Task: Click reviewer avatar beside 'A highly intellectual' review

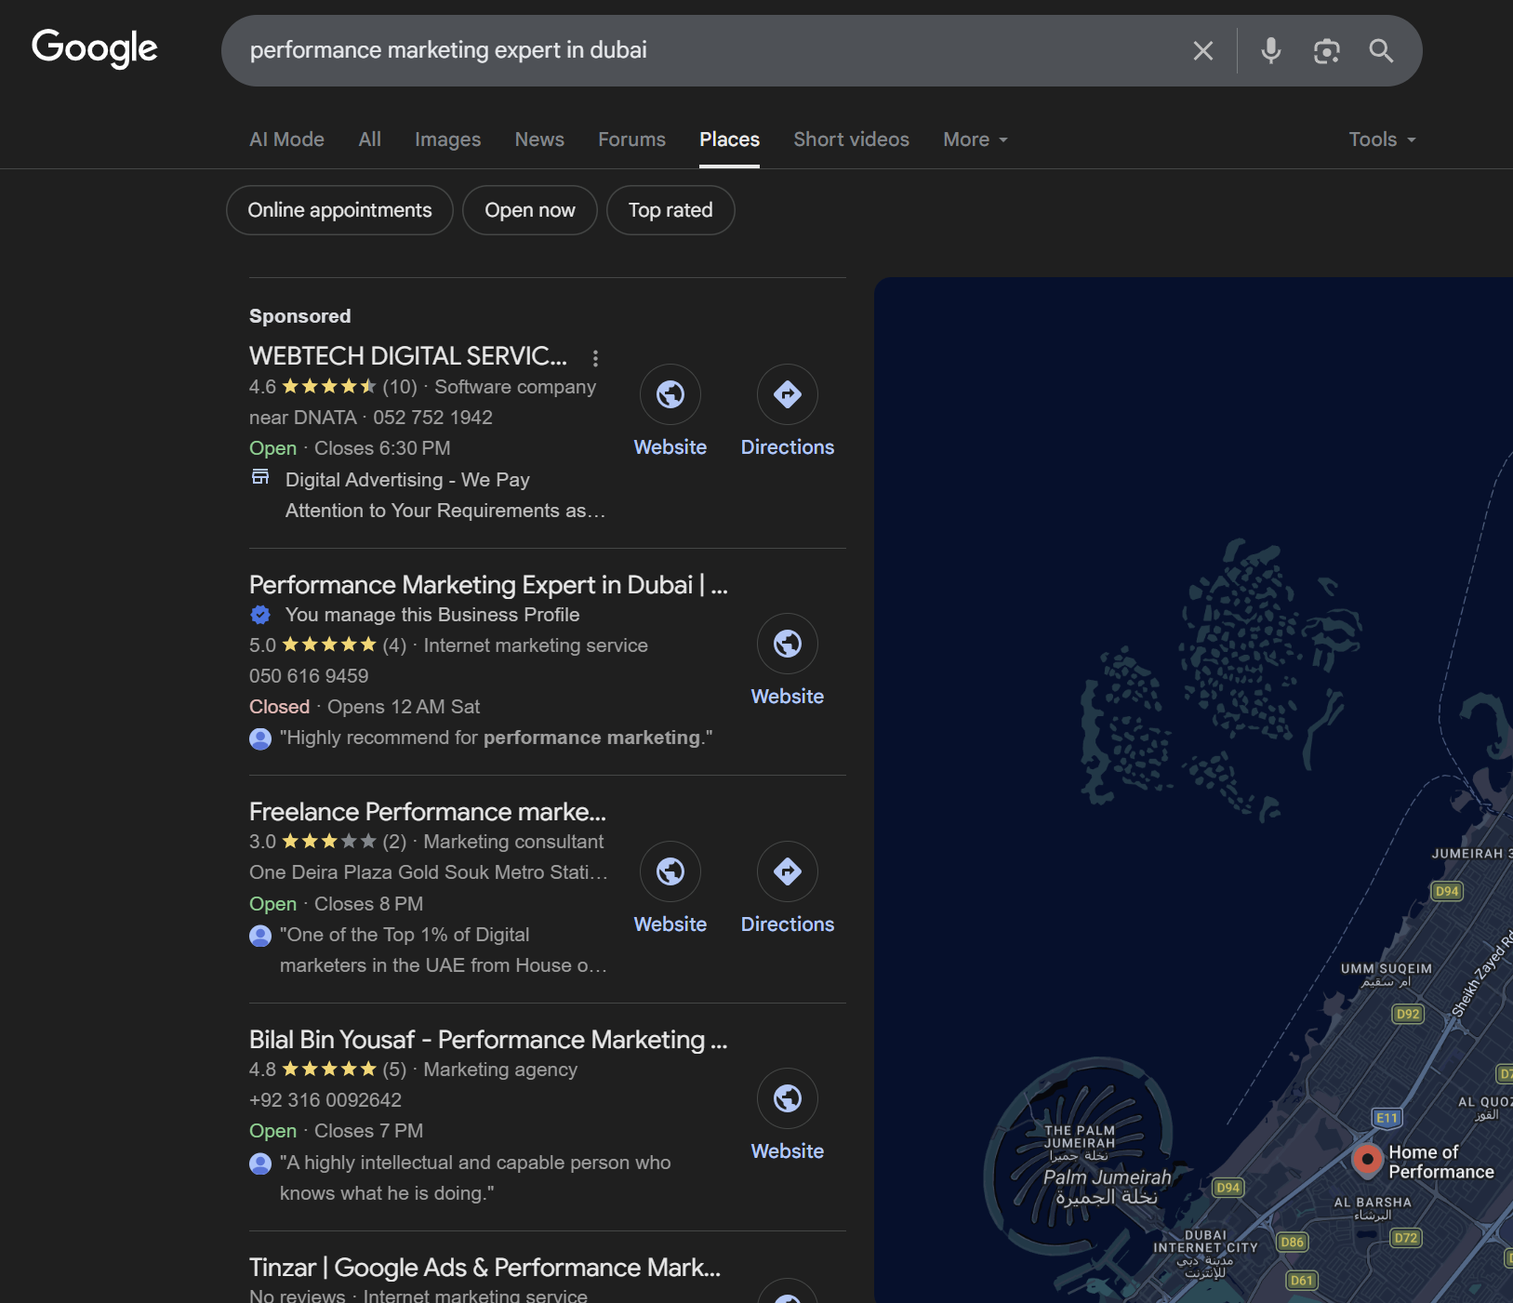Action: 260,1163
